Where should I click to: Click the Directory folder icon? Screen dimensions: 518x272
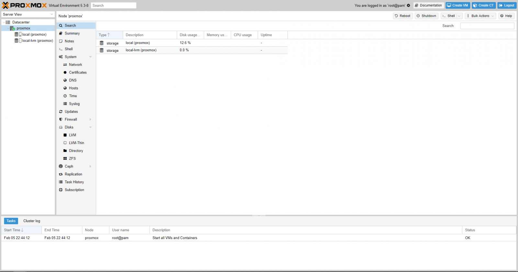click(x=65, y=151)
